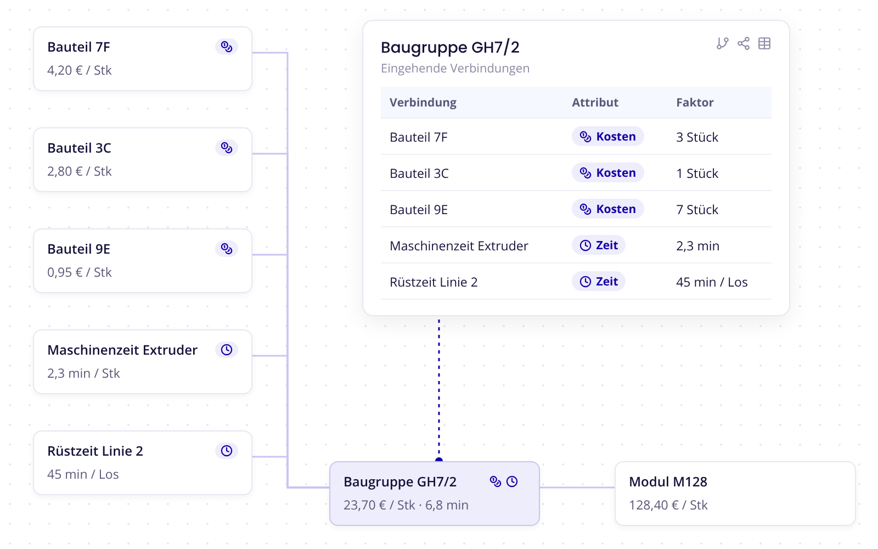This screenshot has height=549, width=878.
Task: Click the coins icon on Bauteil 9E card
Action: 227,249
